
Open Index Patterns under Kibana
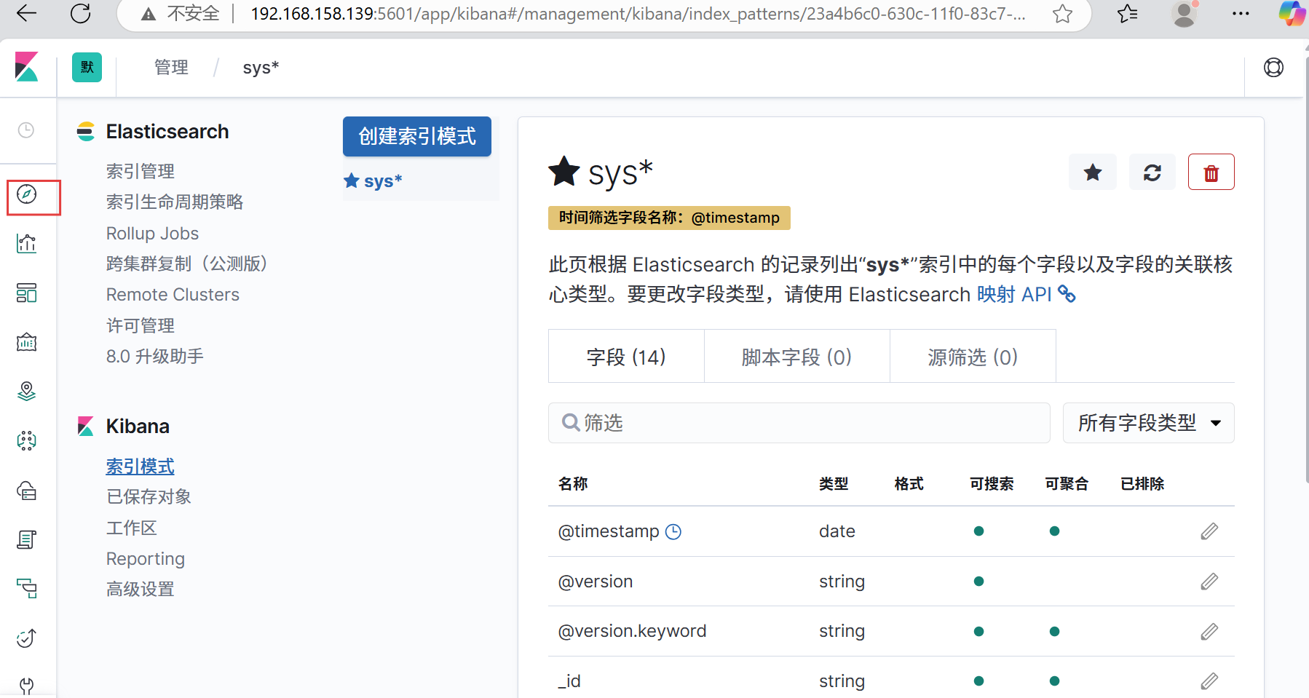(x=141, y=466)
